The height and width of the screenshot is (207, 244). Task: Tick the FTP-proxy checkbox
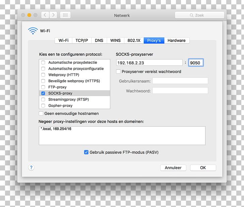coord(43,87)
